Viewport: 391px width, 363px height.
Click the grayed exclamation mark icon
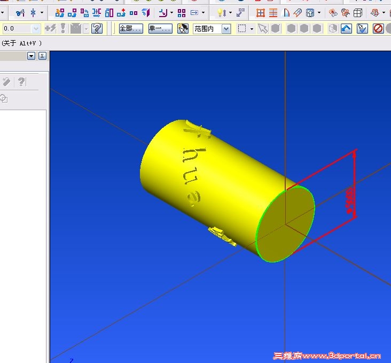(x=63, y=28)
